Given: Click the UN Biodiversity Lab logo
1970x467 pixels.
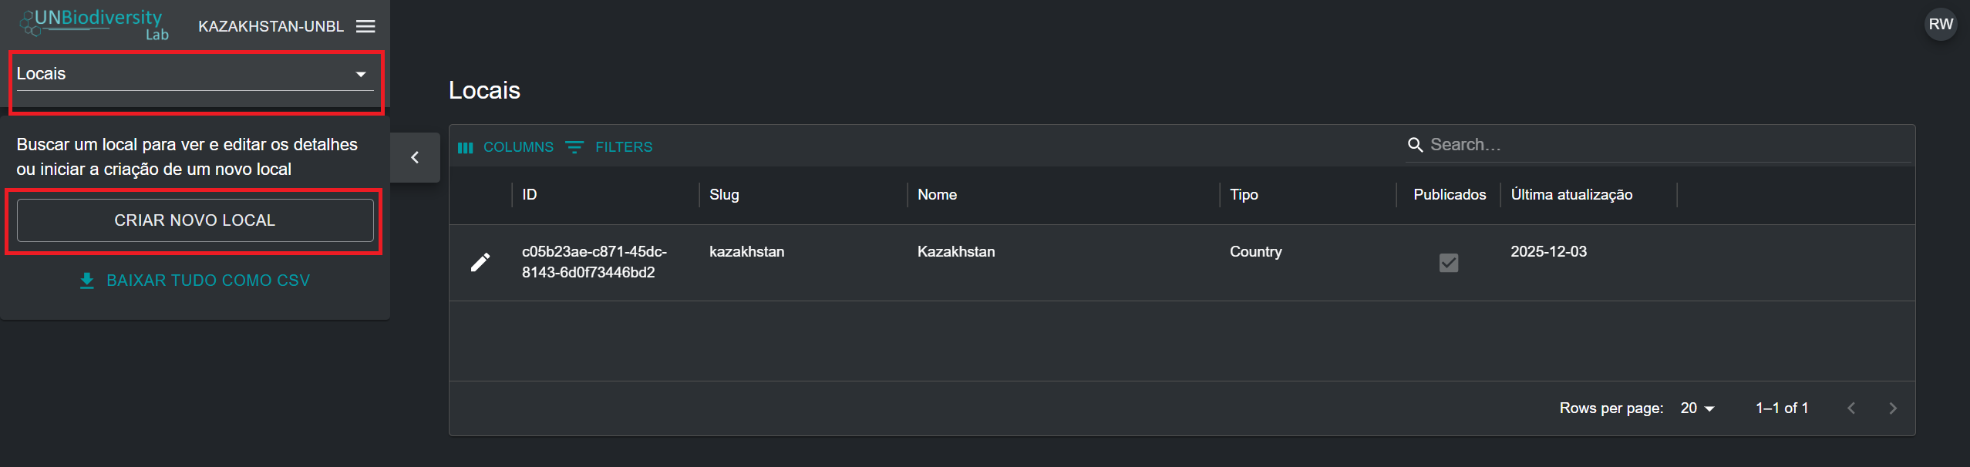Looking at the screenshot, I should [x=94, y=24].
